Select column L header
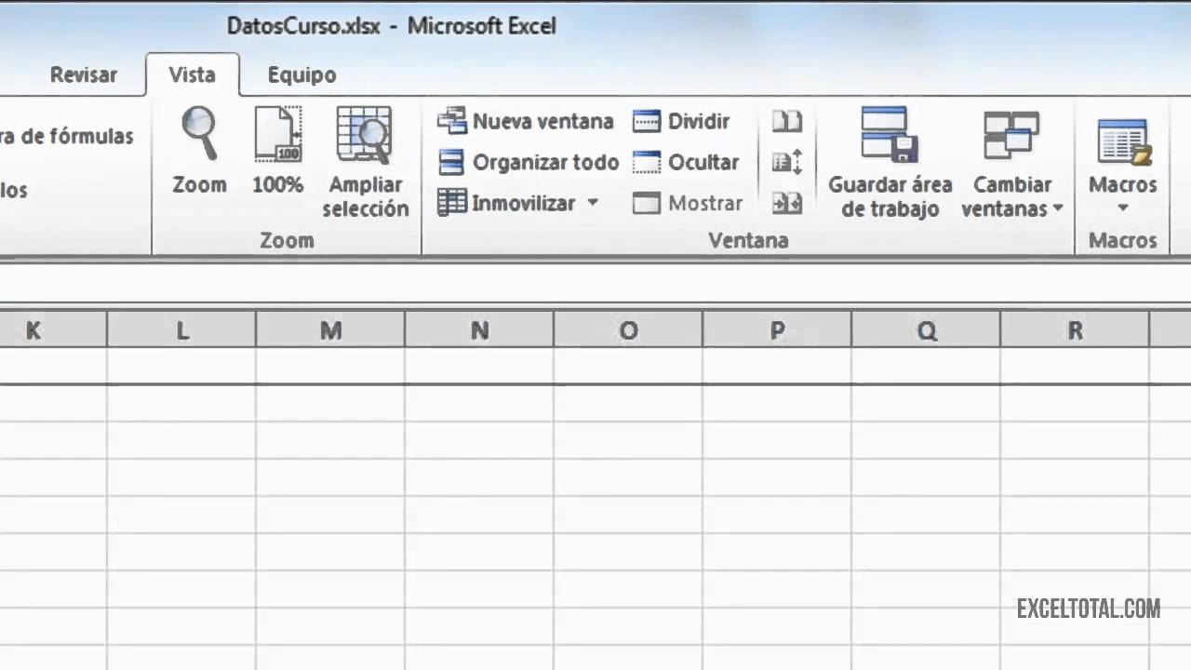 click(181, 329)
